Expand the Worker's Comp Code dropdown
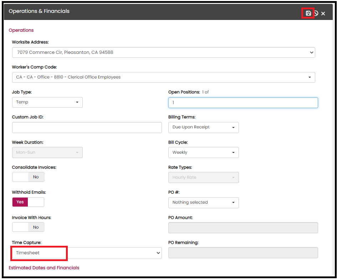The width and height of the screenshot is (337, 280). (163, 77)
